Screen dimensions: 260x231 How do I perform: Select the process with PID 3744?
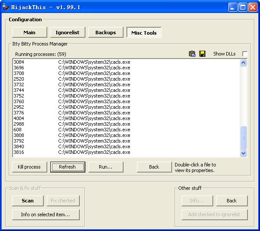pos(126,90)
